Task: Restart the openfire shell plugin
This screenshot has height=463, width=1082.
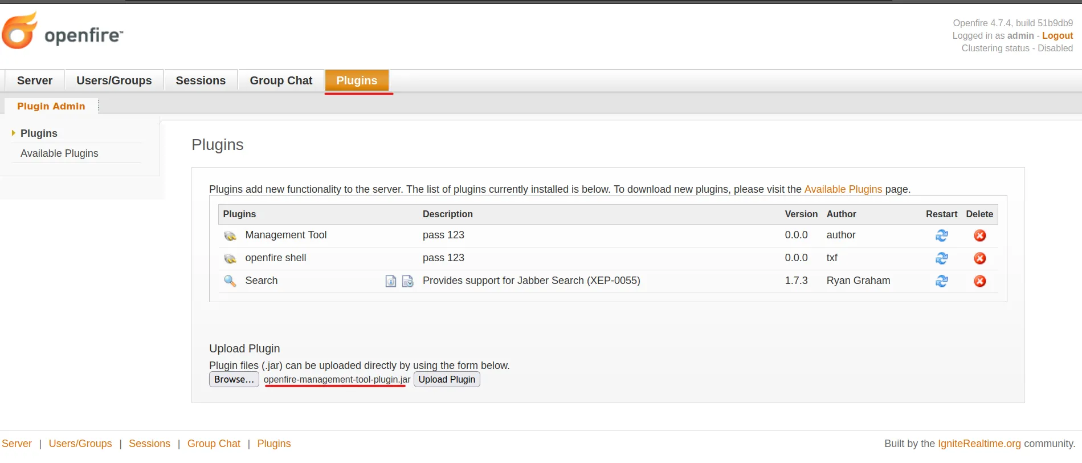Action: [x=941, y=258]
